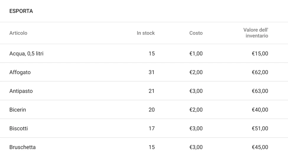Click the Affogato inventory value €62,00
This screenshot has height=155, width=288.
[x=260, y=72]
